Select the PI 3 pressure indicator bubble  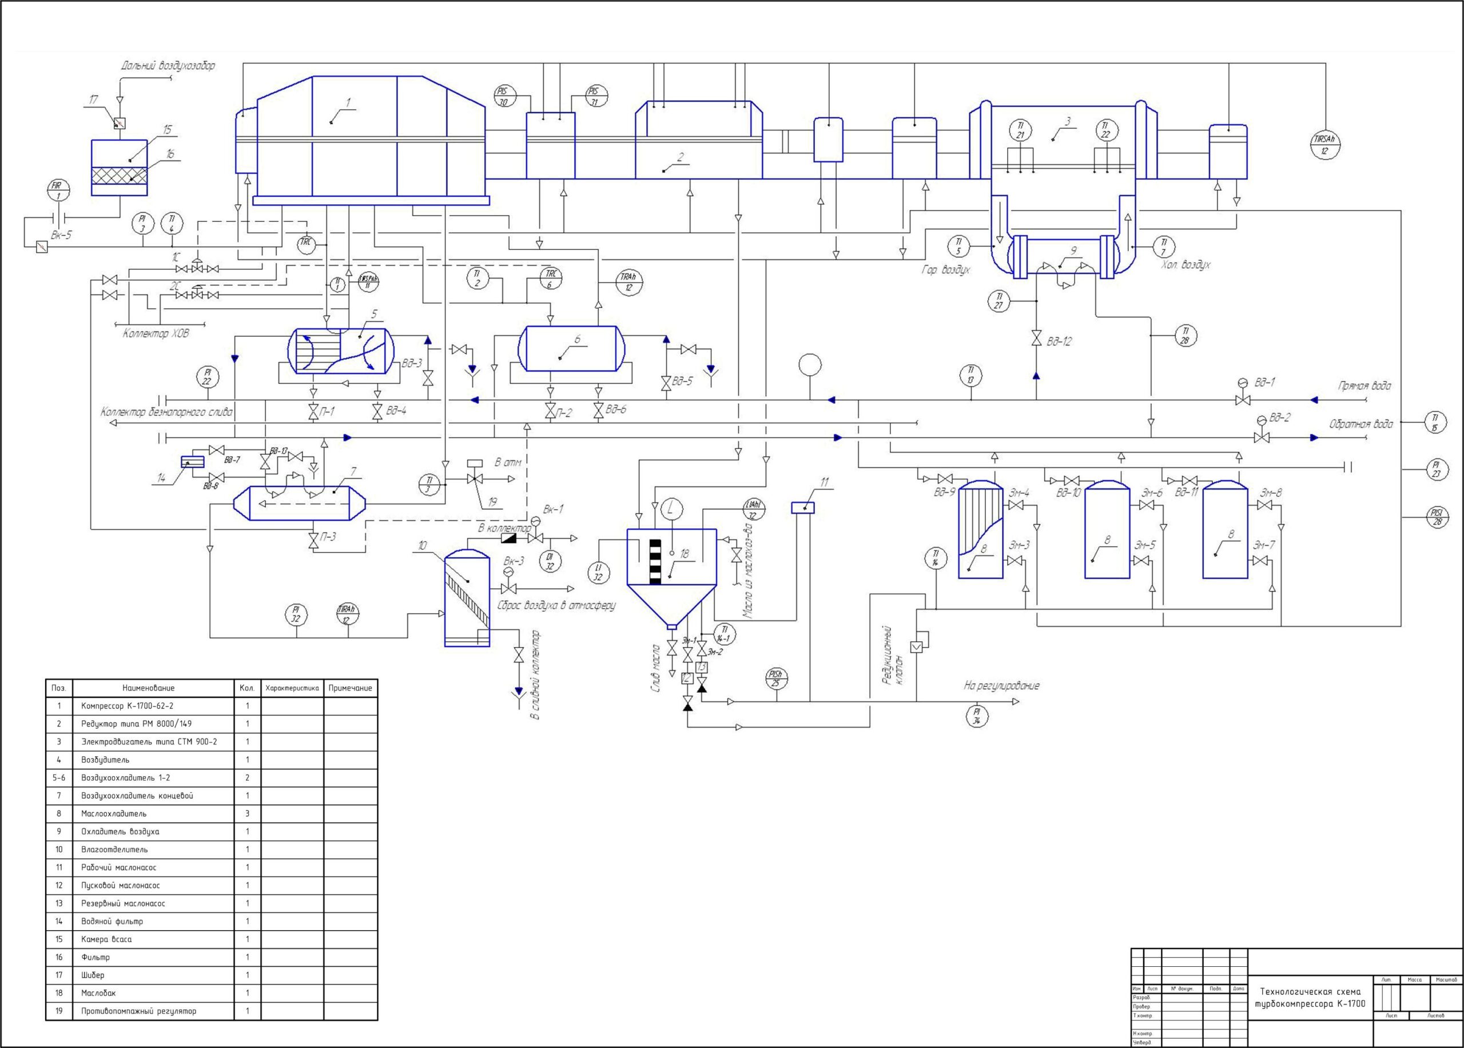(142, 223)
